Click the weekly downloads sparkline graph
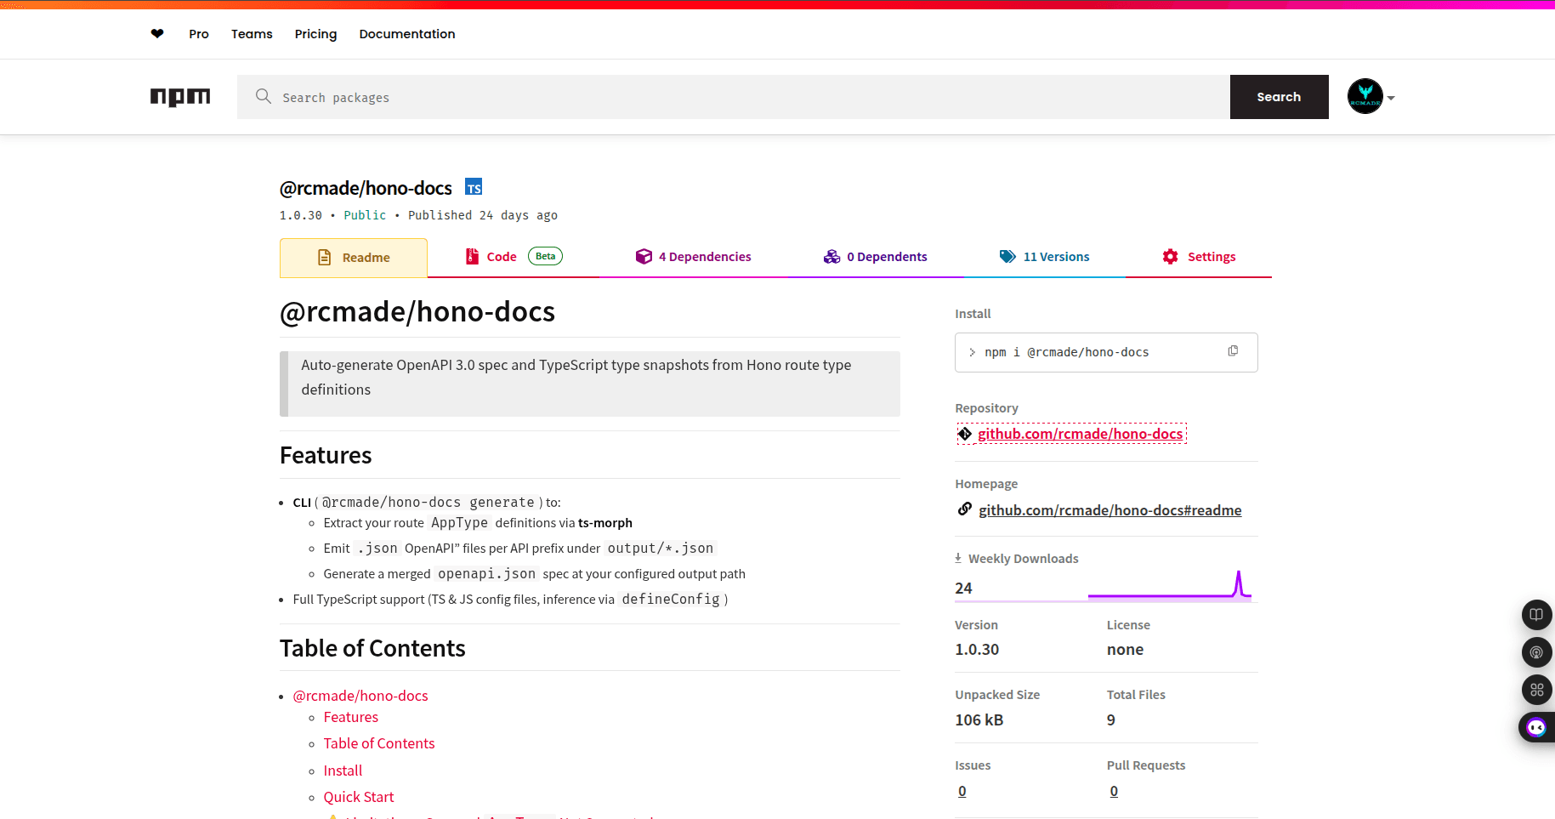Image resolution: width=1555 pixels, height=819 pixels. coord(1171,585)
